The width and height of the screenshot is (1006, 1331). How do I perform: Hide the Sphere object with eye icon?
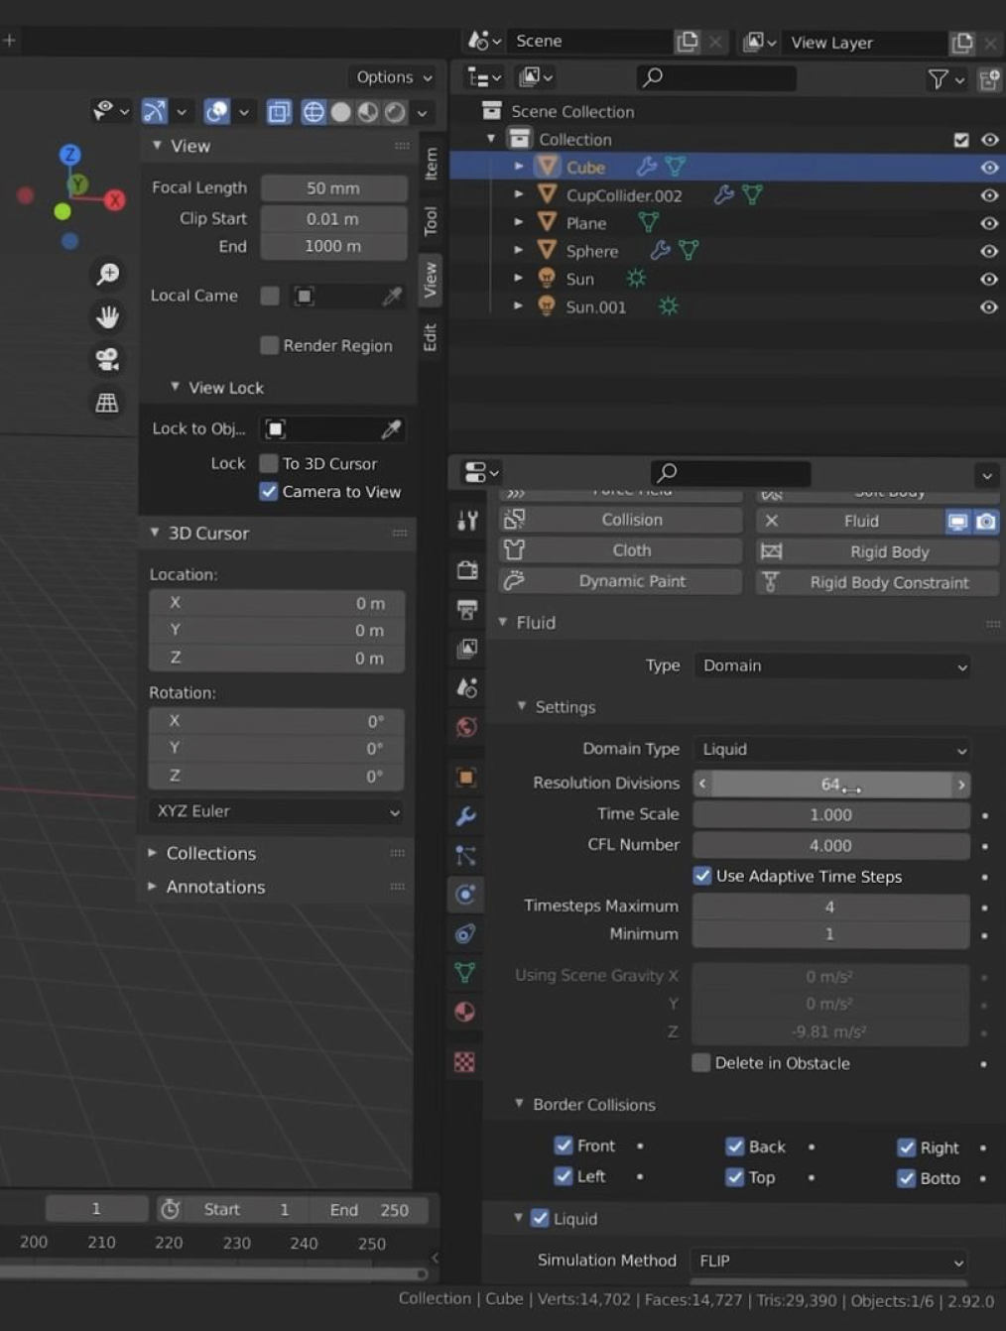(989, 251)
